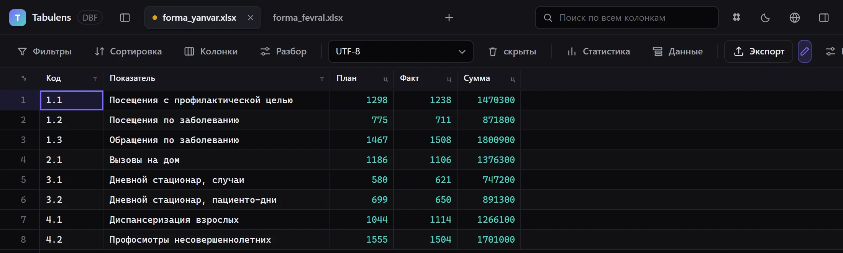Focus the Поиск по всем колонкам field
Image resolution: width=843 pixels, height=253 pixels.
pyautogui.click(x=627, y=18)
